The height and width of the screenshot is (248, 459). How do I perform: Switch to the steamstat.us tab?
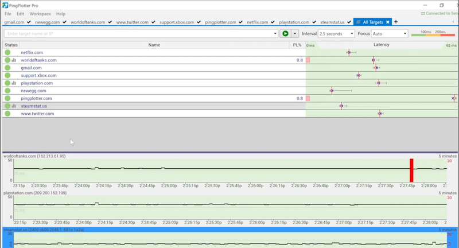[335, 22]
